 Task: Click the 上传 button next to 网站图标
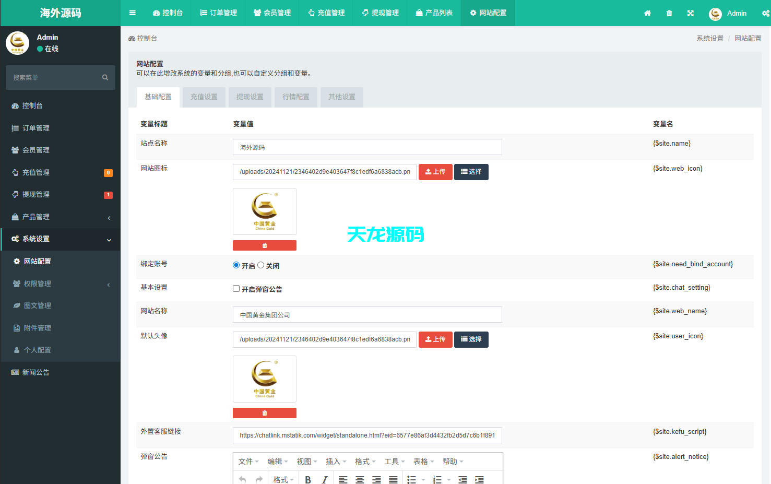click(435, 172)
